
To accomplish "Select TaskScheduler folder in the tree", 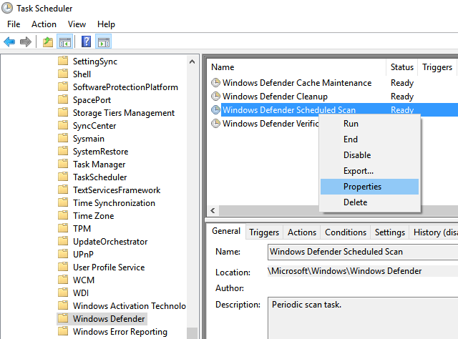I will [100, 177].
